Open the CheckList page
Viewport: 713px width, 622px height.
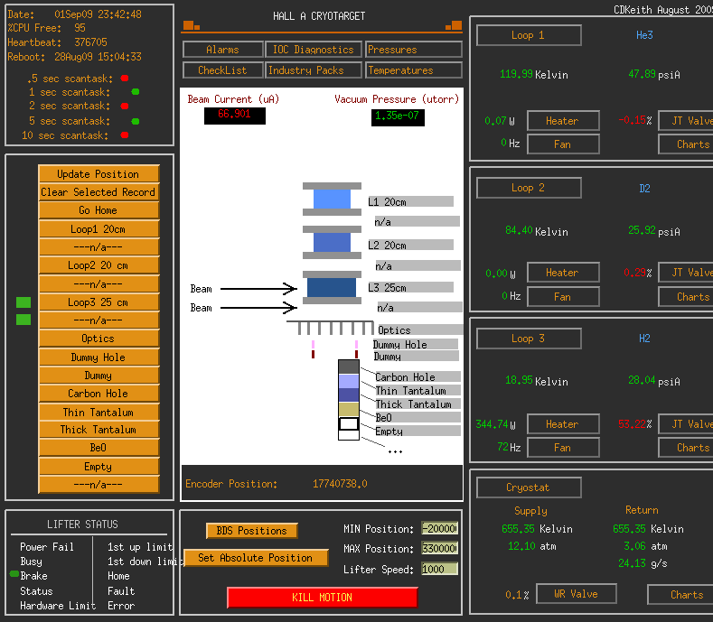coord(223,70)
